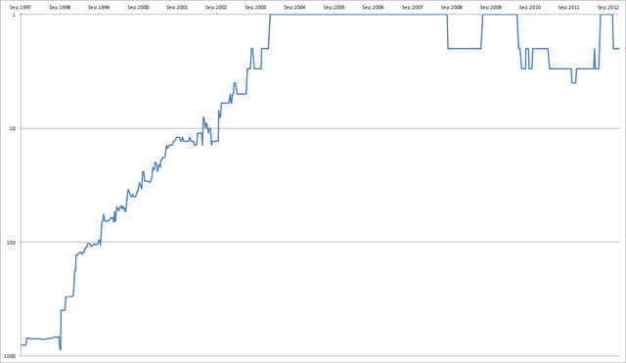
Task: Select the y-axis value 10 label
Action: 13,128
